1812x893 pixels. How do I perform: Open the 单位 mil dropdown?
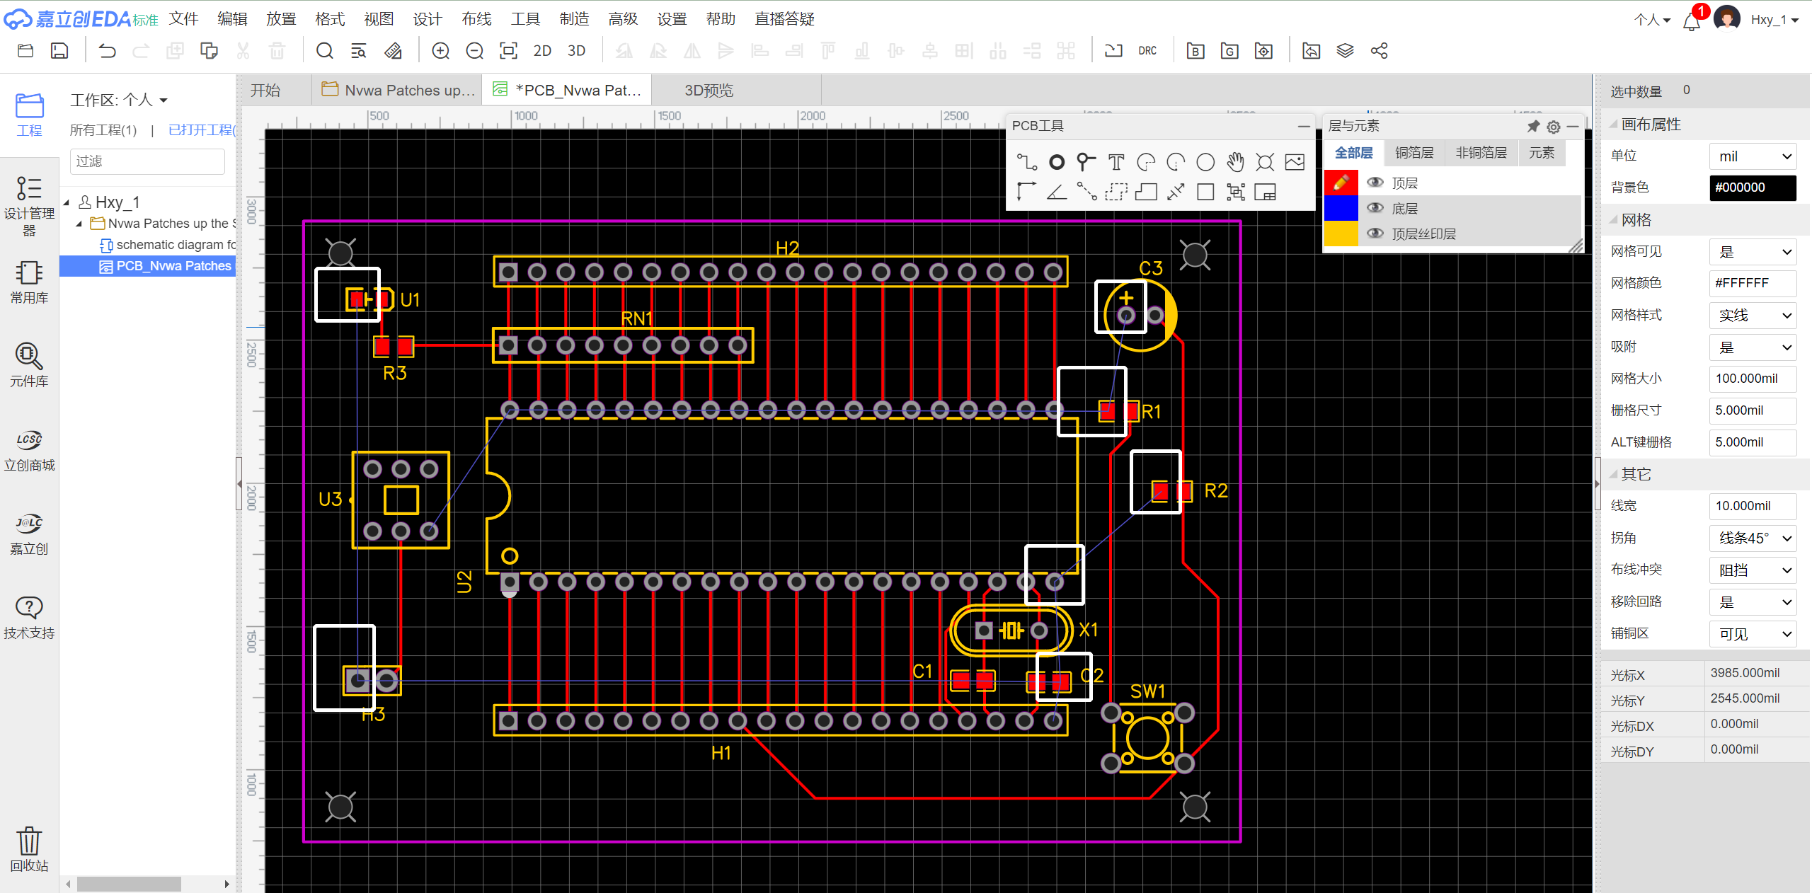[1753, 156]
